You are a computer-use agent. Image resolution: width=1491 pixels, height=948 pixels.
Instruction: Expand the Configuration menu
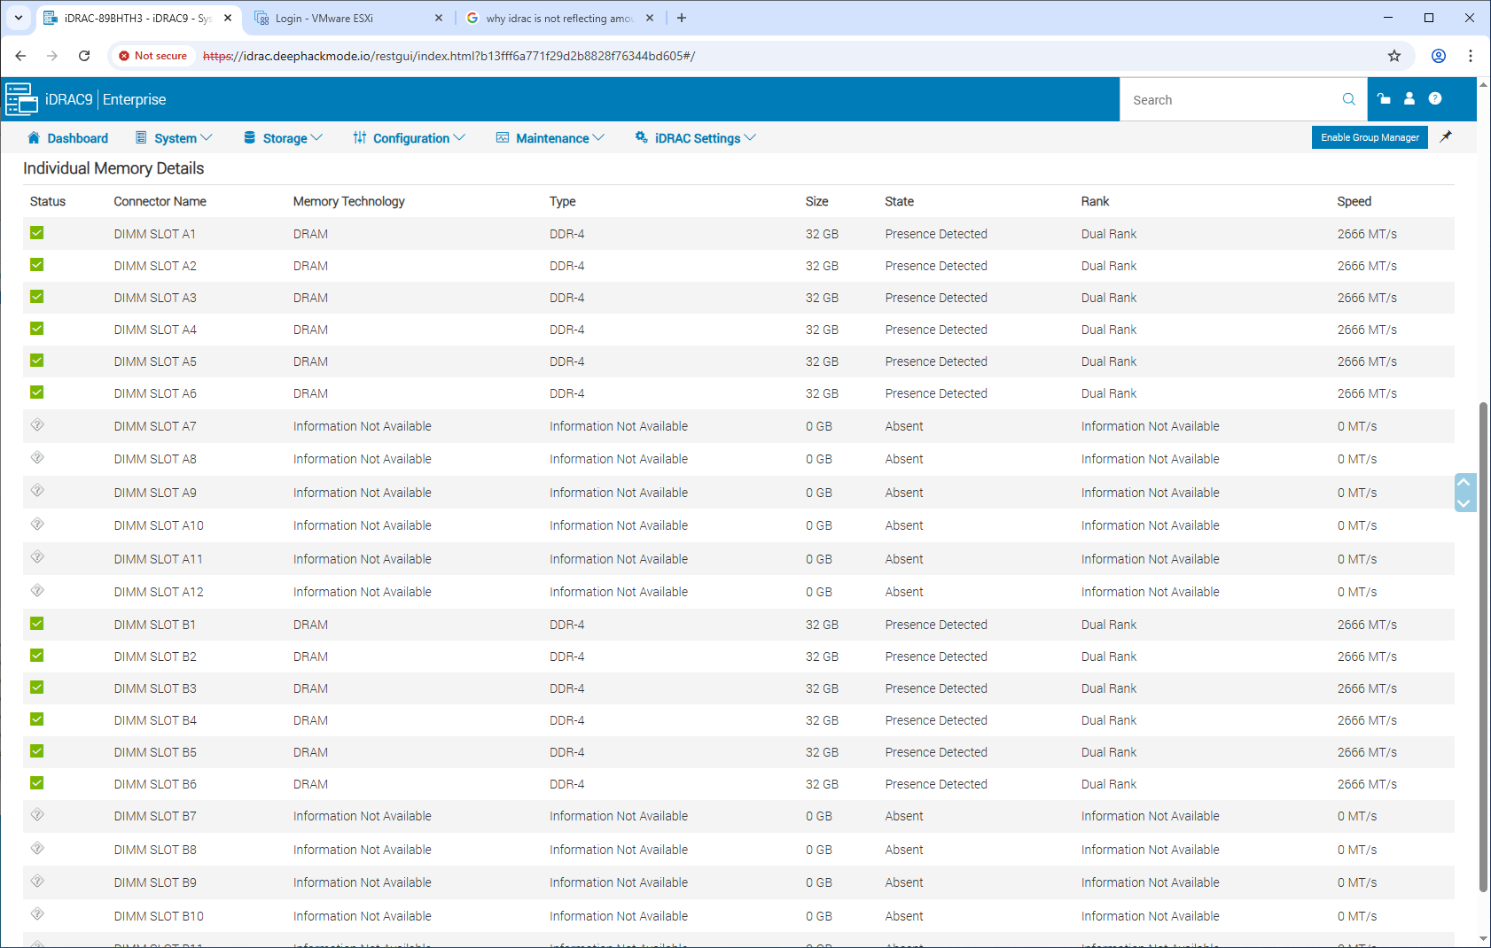point(410,138)
